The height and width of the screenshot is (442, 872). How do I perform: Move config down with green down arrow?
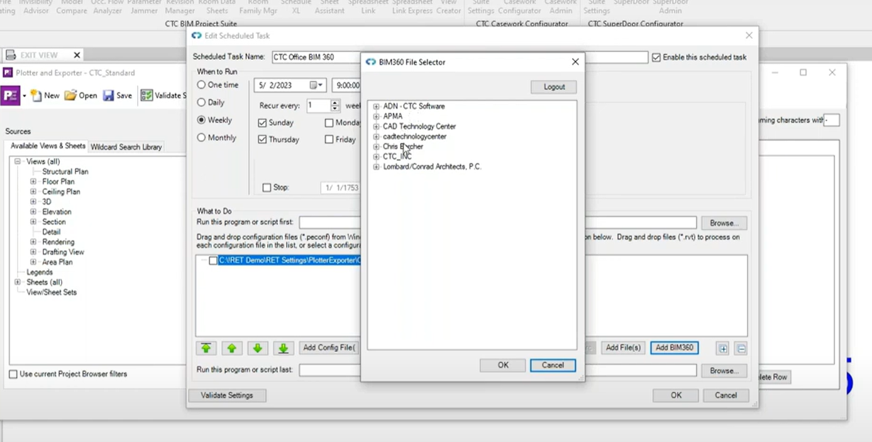[258, 348]
